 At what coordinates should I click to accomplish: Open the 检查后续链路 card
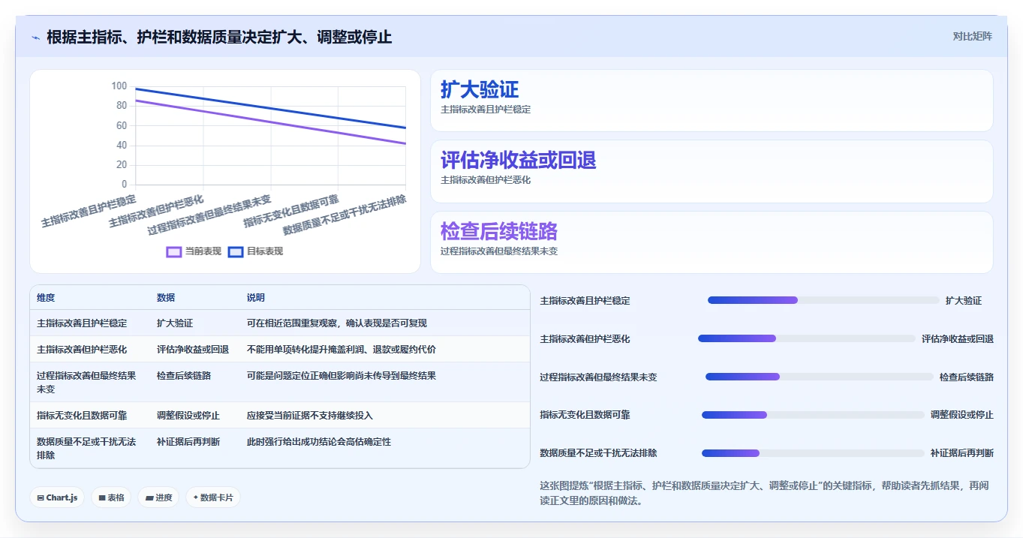coord(711,242)
